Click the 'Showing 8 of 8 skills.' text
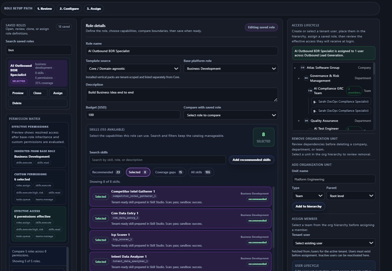 (105, 181)
